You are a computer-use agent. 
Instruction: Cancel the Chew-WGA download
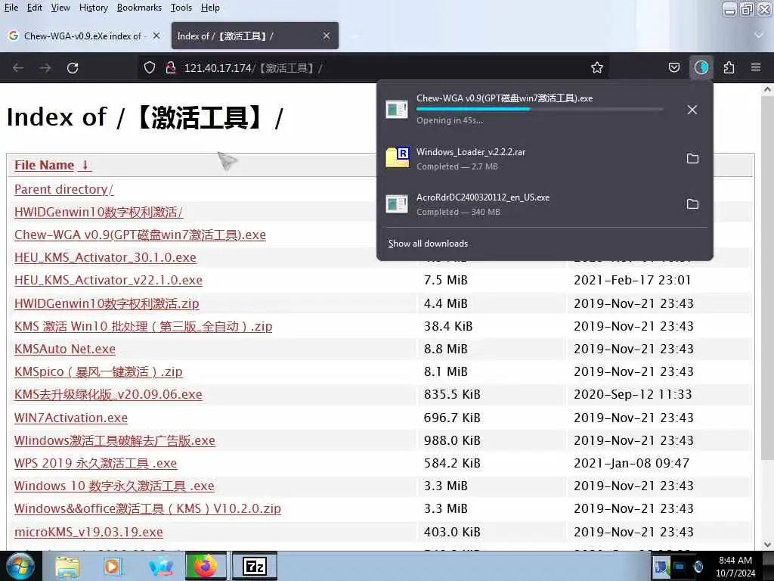click(692, 110)
